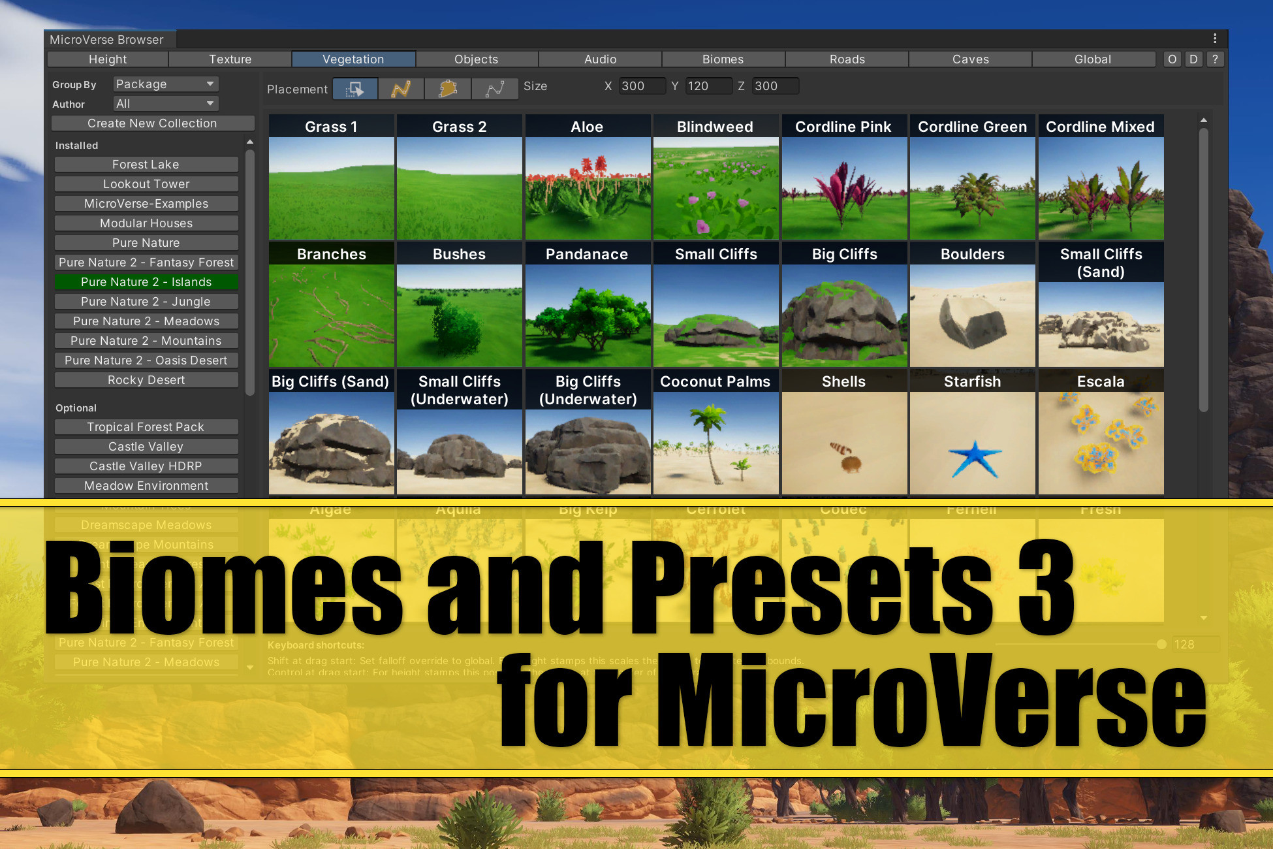This screenshot has height=849, width=1273.
Task: Pick the Shells preset thumbnail
Action: [844, 432]
